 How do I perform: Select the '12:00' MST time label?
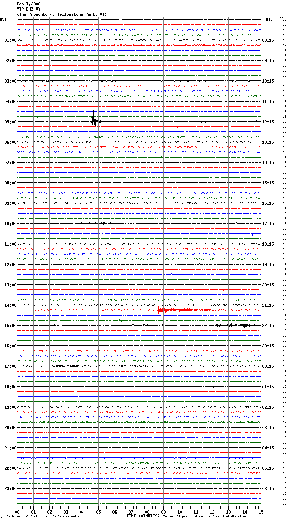(11, 265)
